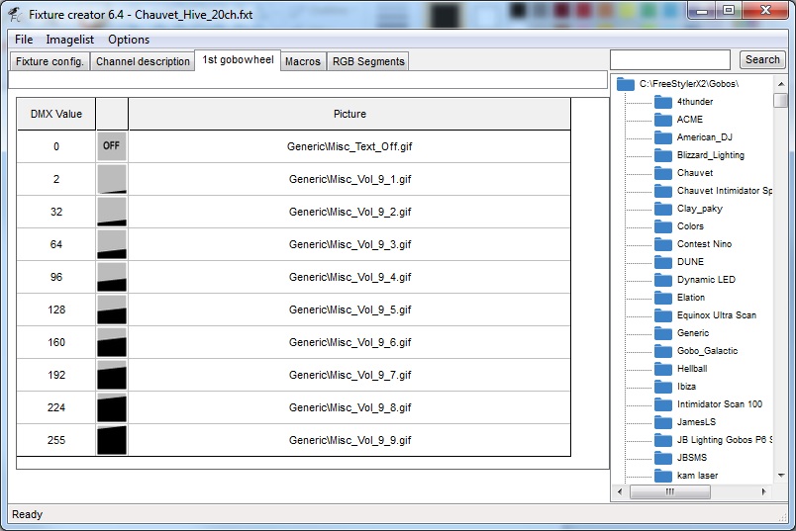The width and height of the screenshot is (796, 531).
Task: Click the gobo thumbnail for DMX 255
Action: (112, 440)
